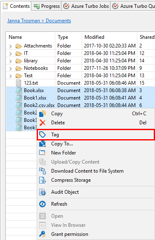
Task: Click the Copy To icon
Action: point(42,144)
